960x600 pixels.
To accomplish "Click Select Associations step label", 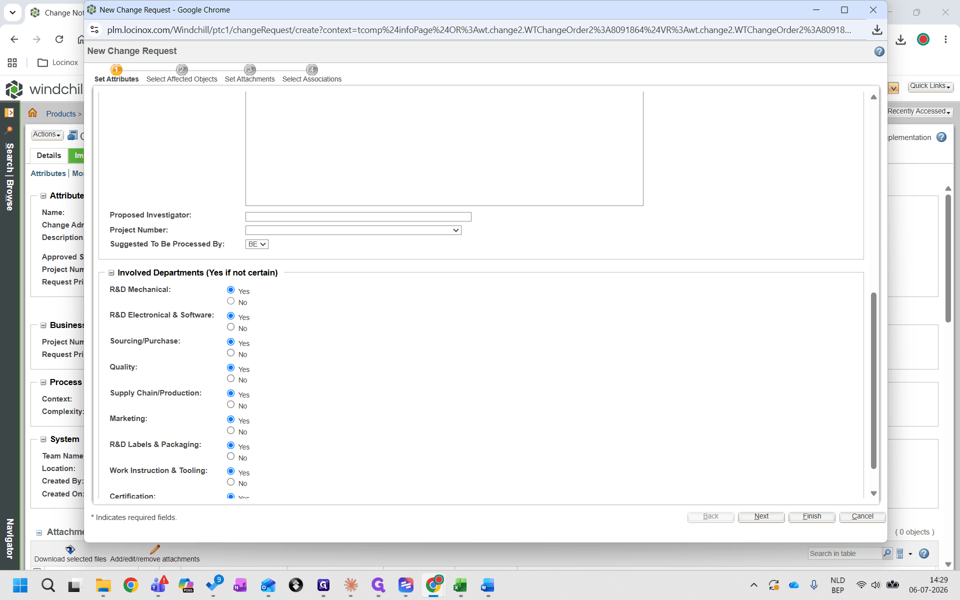I will point(312,79).
